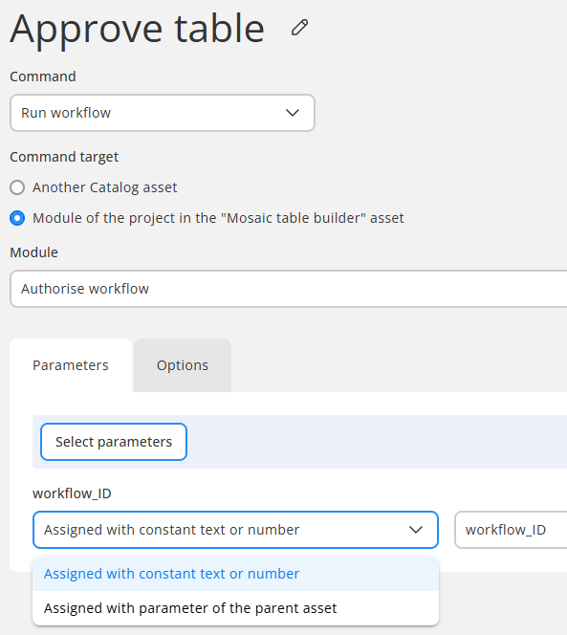Open the Command dropdown showing Run workflow

click(x=163, y=113)
